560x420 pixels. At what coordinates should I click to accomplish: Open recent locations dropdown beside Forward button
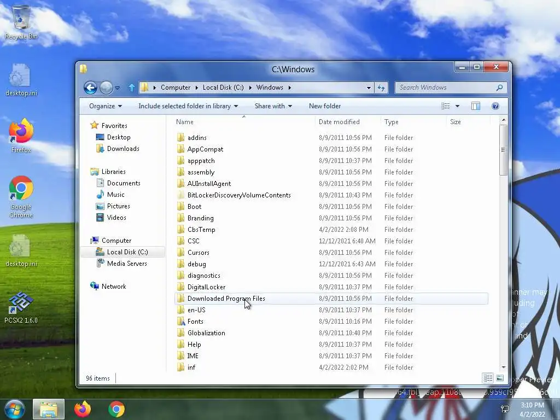click(x=118, y=88)
